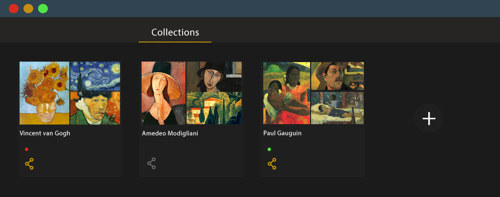The image size is (500, 197).
Task: Share the Vincent van Gogh collection
Action: (29, 164)
